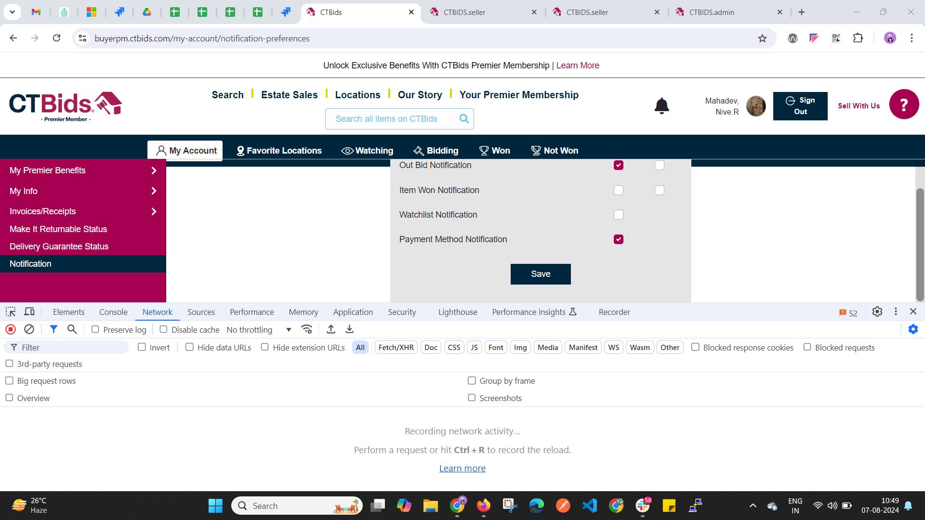Click the notification bell icon
Viewport: 925px width, 520px height.
[x=661, y=105]
